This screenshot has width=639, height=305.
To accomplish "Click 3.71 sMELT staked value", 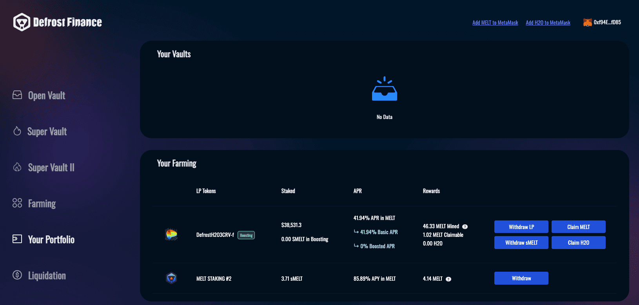I will point(292,279).
